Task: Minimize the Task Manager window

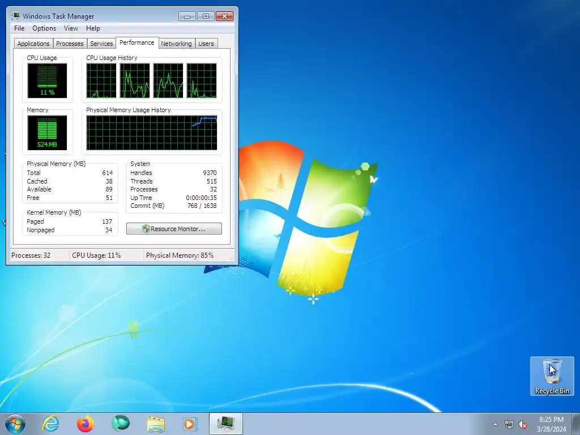Action: [187, 16]
